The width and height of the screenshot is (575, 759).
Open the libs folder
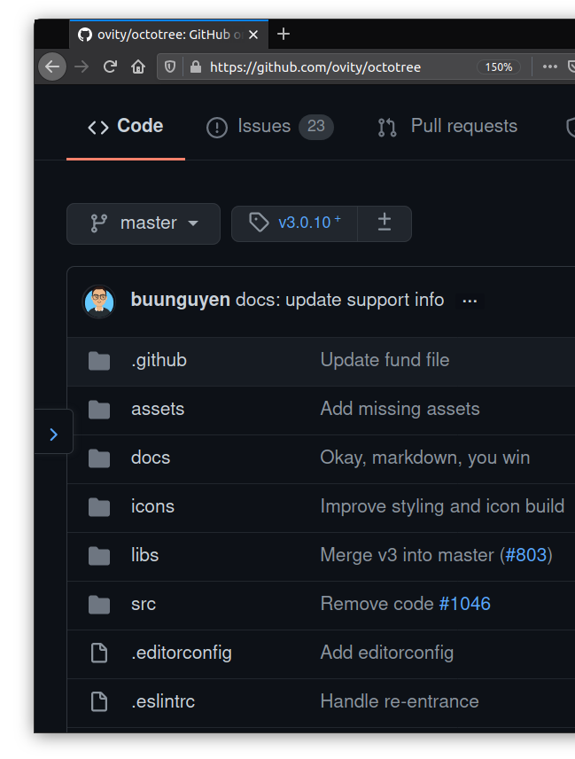click(x=144, y=556)
